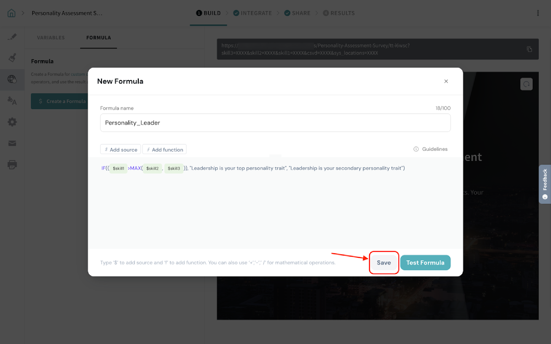
Task: Open the pencil edit icon in sidebar
Action: pyautogui.click(x=12, y=37)
